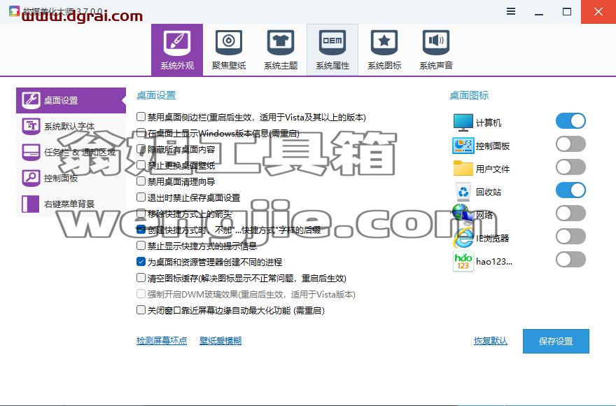
Task: Click the 网络 globe icon
Action: pyautogui.click(x=463, y=214)
